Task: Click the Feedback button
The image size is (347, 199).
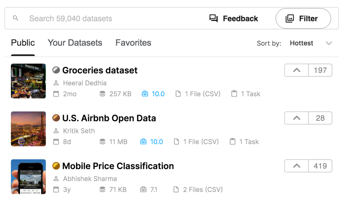Action: click(x=234, y=19)
